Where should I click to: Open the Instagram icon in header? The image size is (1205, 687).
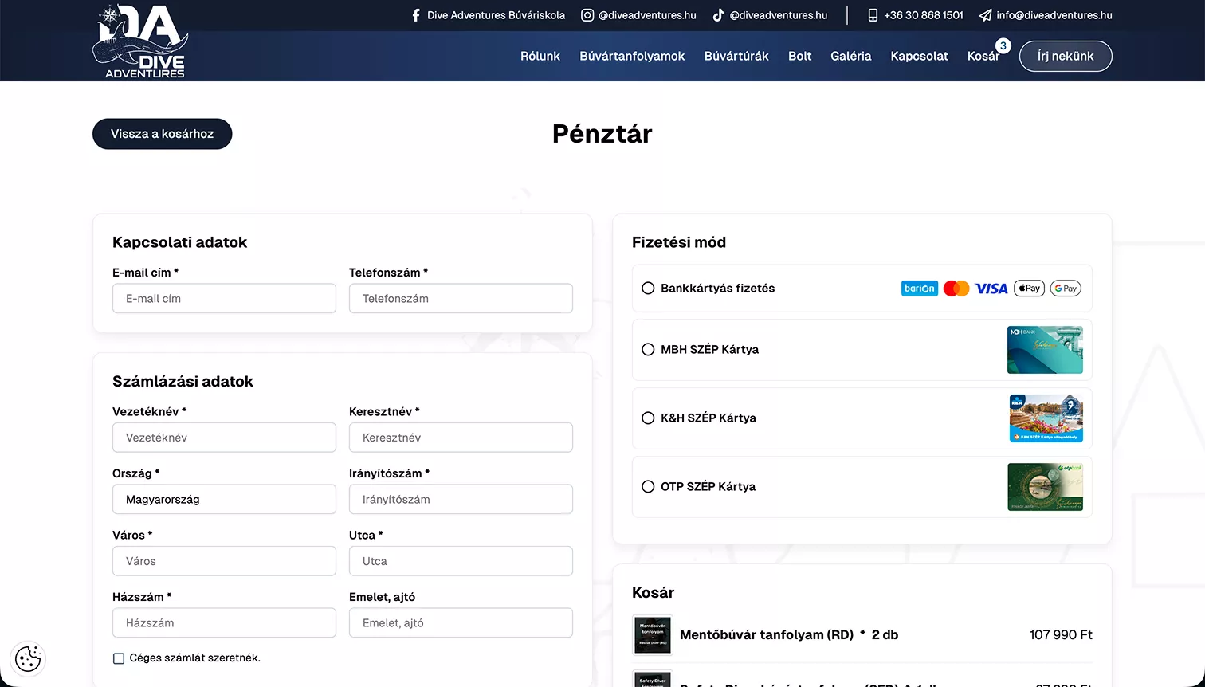pos(587,15)
